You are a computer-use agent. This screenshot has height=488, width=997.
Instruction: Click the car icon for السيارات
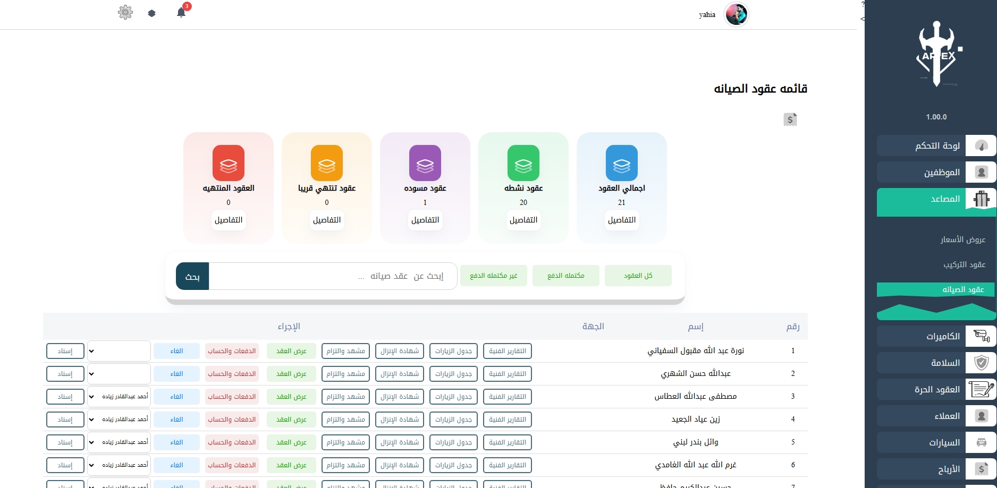point(981,442)
